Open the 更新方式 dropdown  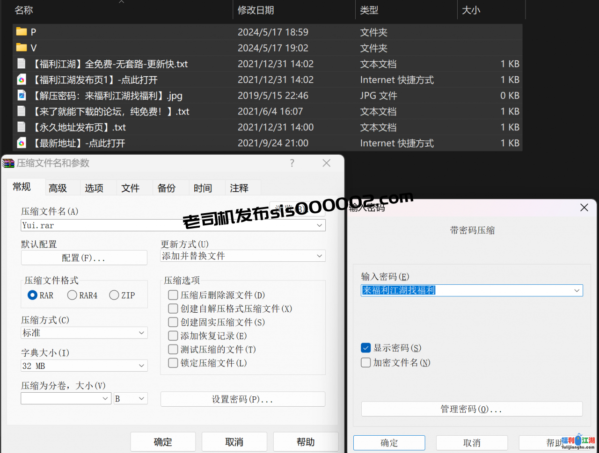click(x=320, y=256)
